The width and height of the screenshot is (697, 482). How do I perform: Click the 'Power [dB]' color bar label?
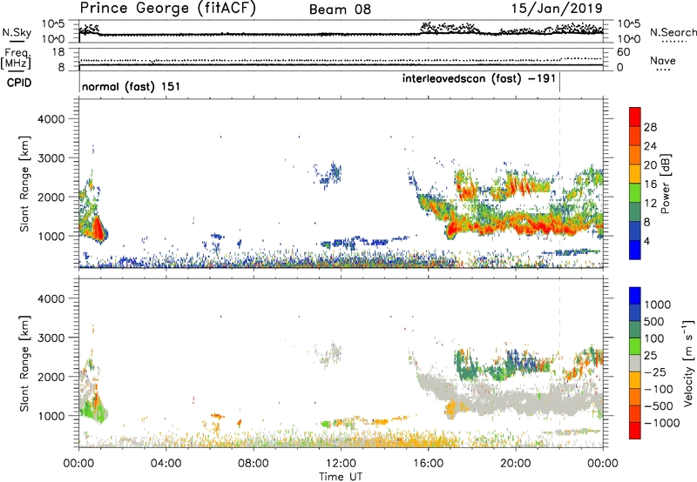666,184
